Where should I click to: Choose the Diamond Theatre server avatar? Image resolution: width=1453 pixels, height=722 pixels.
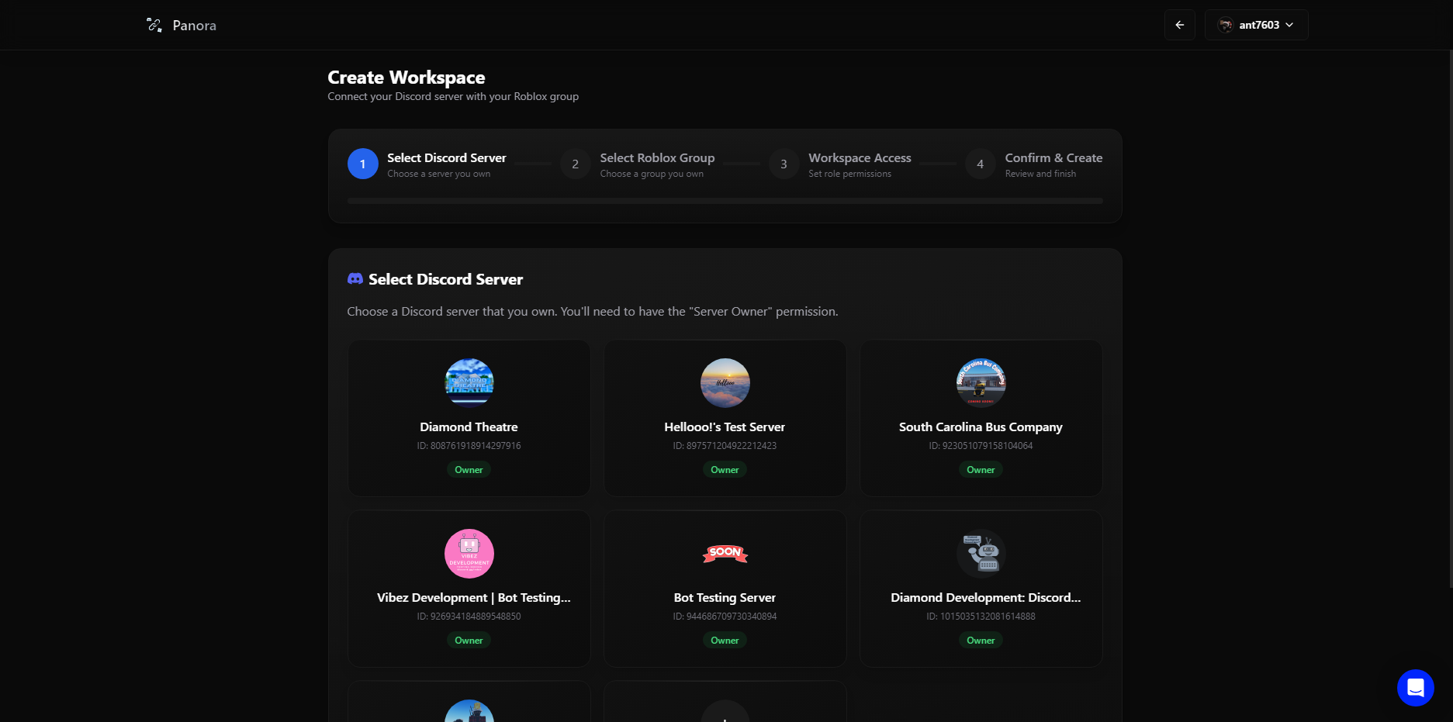[x=469, y=382]
